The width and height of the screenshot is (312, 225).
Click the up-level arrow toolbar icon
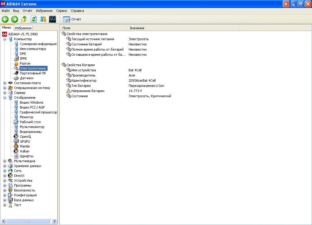[x=24, y=19]
